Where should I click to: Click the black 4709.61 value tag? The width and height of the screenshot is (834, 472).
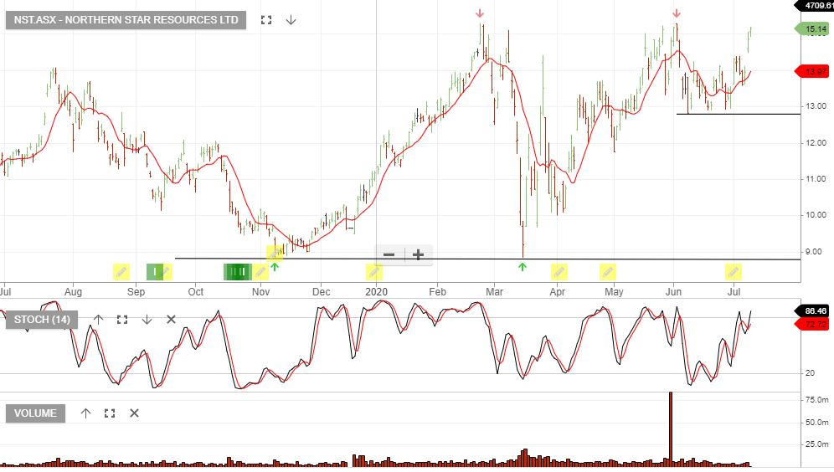pyautogui.click(x=814, y=5)
